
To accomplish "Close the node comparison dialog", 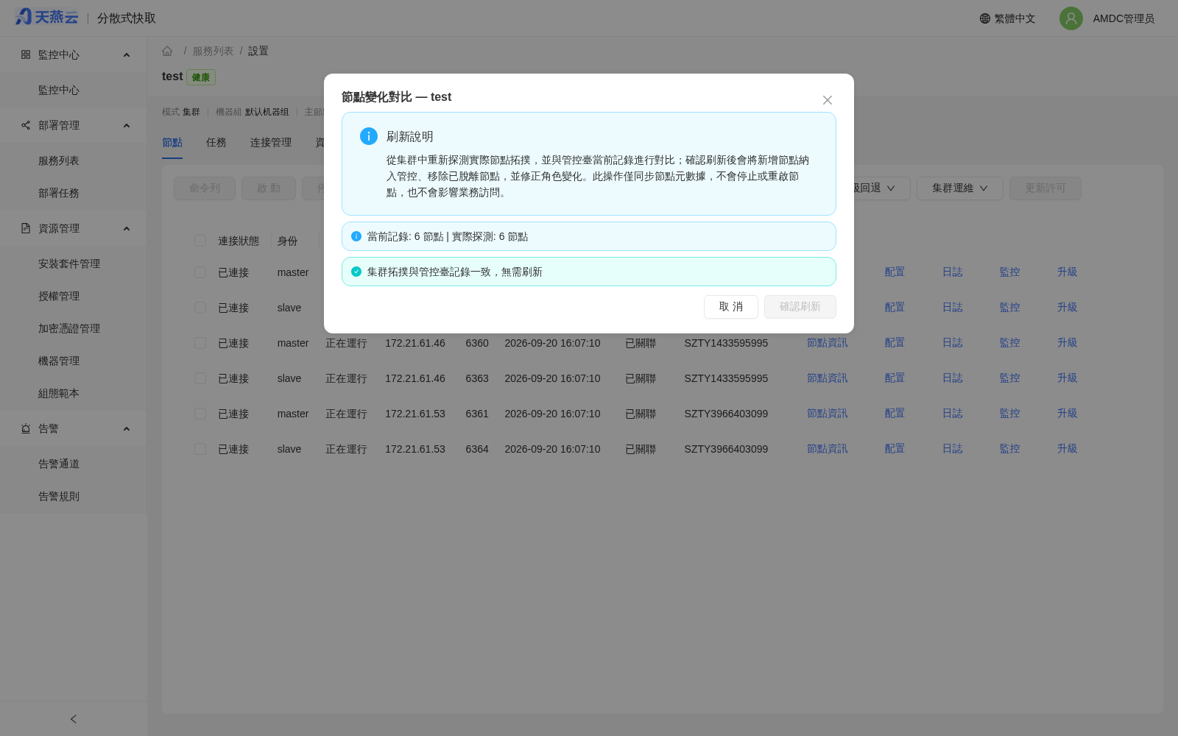I will [828, 100].
